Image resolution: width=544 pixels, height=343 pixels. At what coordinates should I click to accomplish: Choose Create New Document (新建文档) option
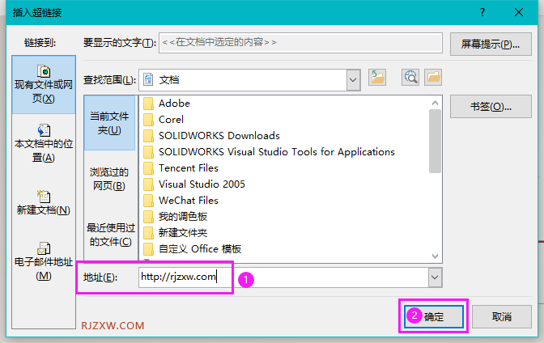tap(44, 202)
